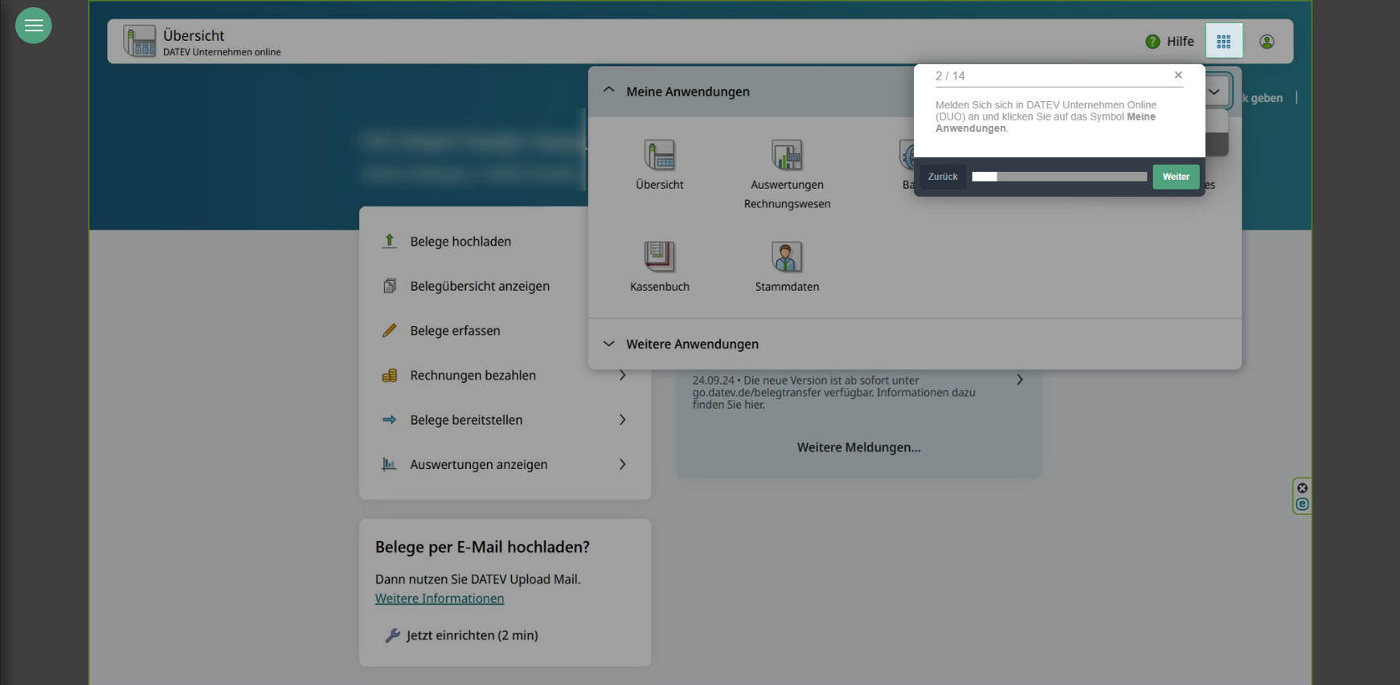Image resolution: width=1400 pixels, height=685 pixels.
Task: Expand Belege bereitstellen submenu arrow
Action: coord(622,420)
